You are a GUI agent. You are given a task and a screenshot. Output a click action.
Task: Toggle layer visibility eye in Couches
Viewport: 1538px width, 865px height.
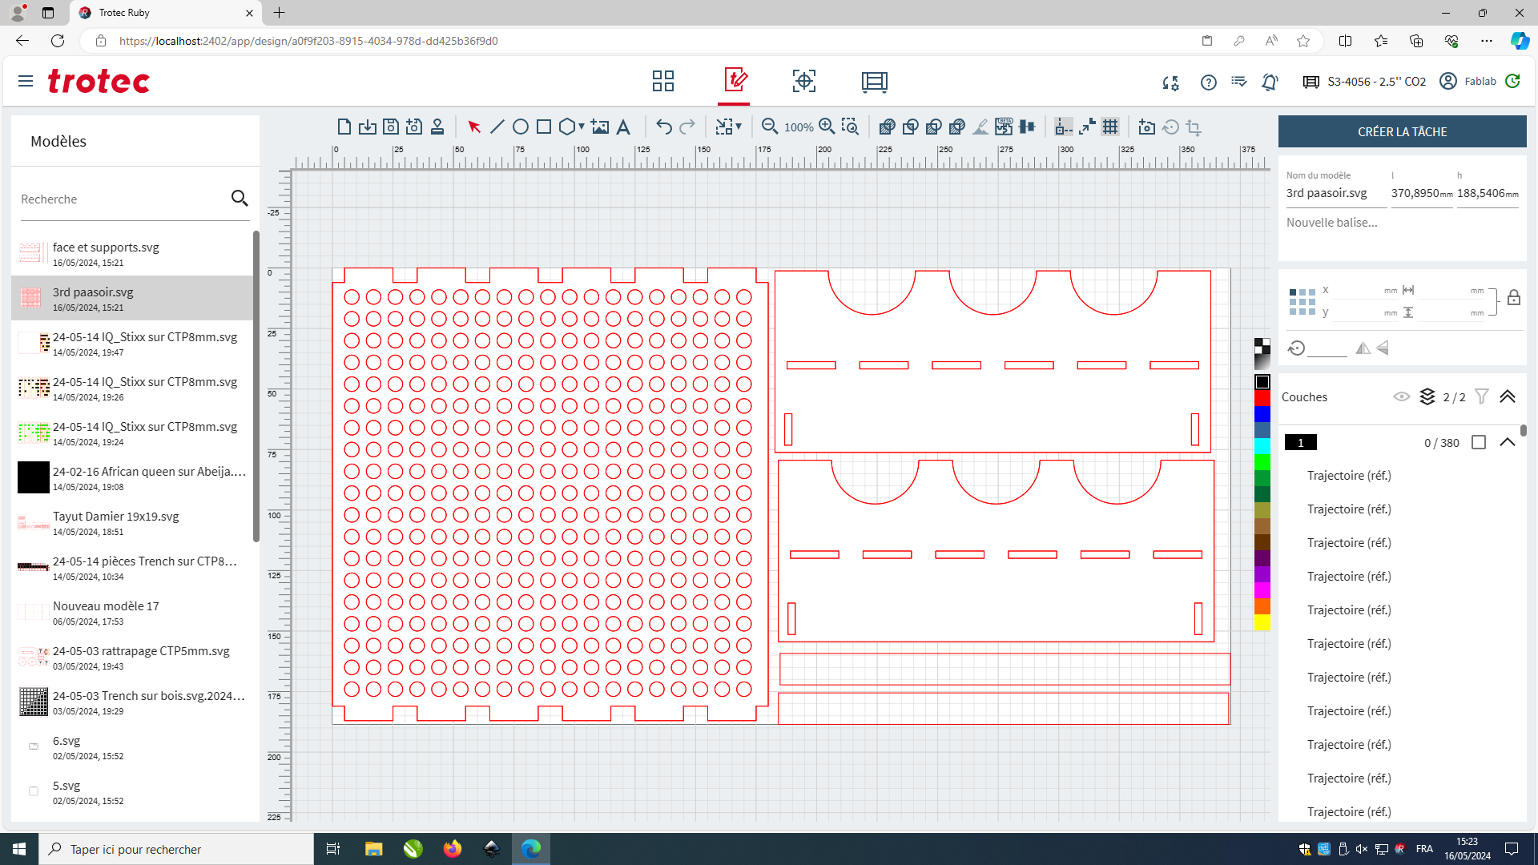(1402, 396)
